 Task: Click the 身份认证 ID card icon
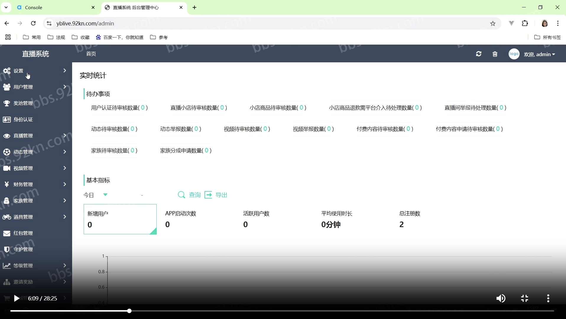click(7, 119)
